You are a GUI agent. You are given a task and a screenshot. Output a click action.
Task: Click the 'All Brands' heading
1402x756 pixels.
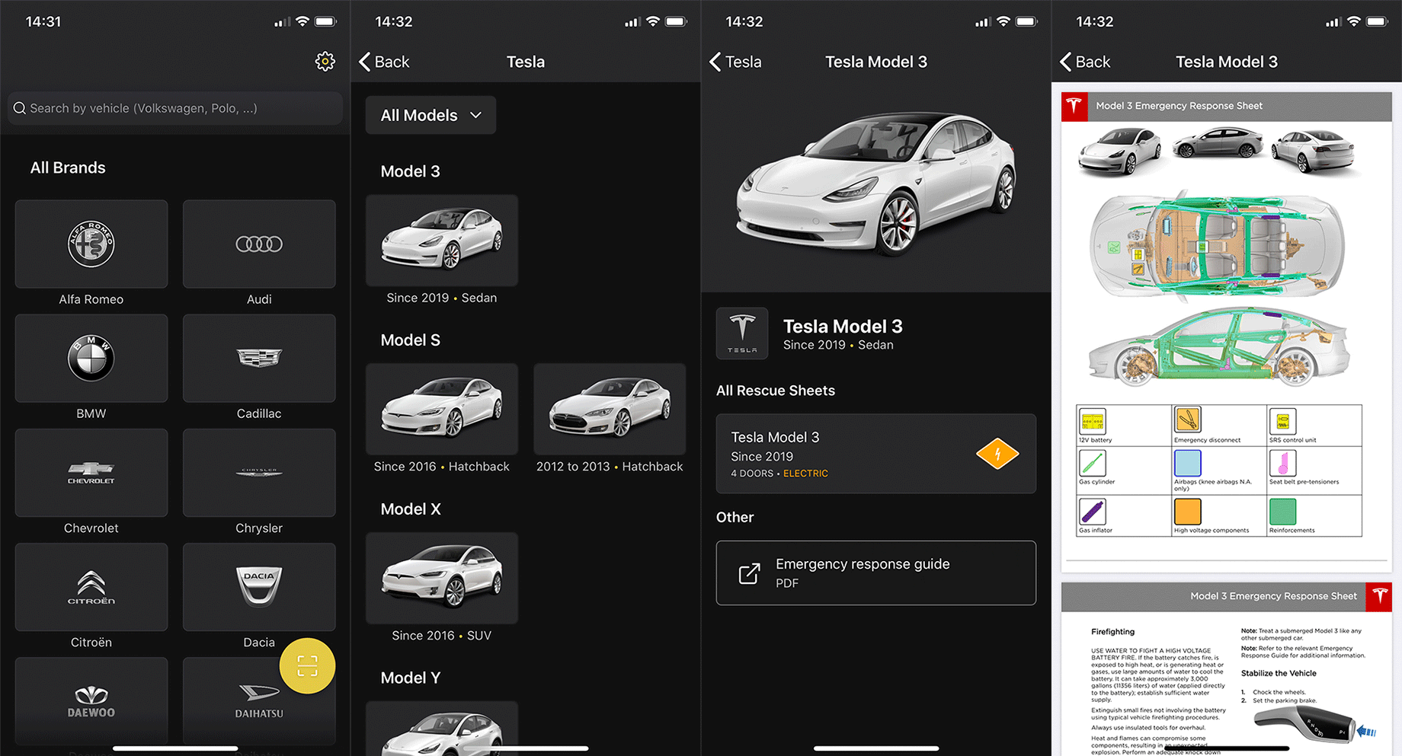tap(68, 167)
